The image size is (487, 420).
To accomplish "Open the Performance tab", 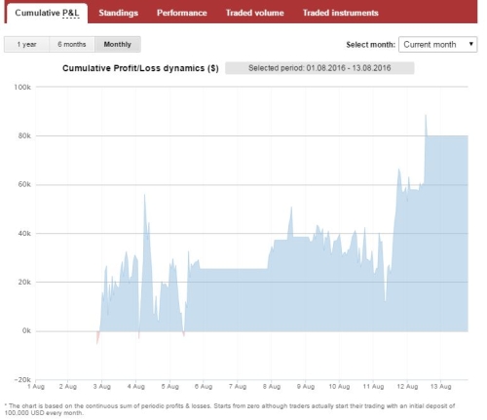I will pos(182,13).
